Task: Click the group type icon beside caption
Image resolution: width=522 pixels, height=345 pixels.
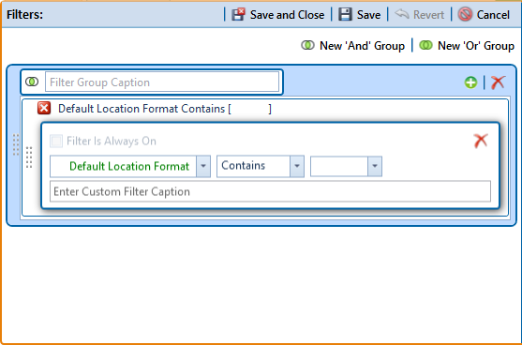Action: pyautogui.click(x=32, y=82)
